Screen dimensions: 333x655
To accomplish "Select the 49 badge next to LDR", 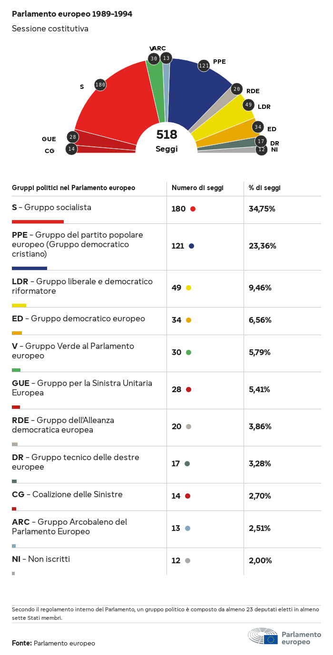I will [248, 105].
